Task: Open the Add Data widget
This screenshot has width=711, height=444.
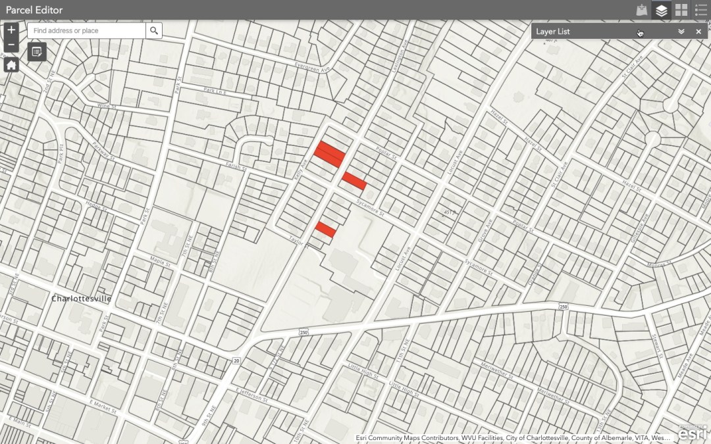Action: (x=642, y=10)
